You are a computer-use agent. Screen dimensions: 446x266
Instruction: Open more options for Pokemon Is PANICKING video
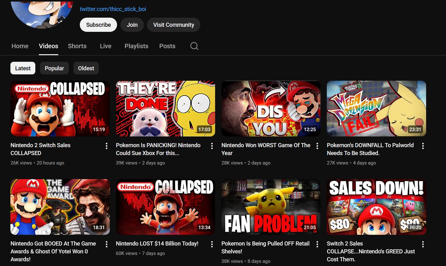point(212,146)
